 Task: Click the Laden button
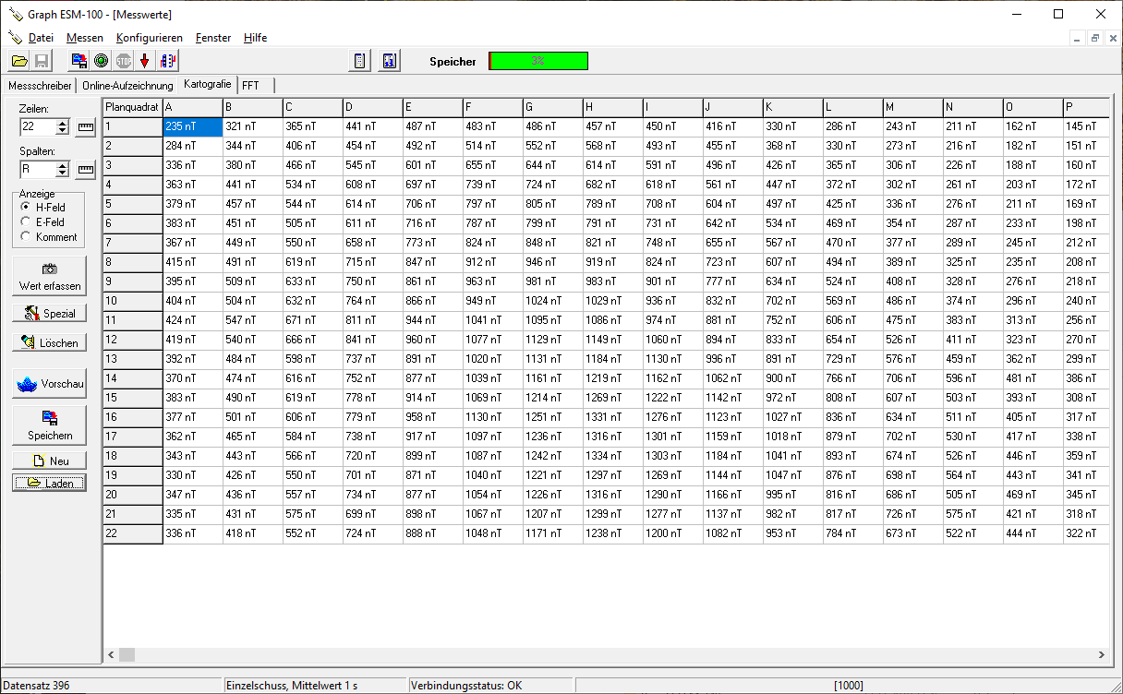click(50, 483)
